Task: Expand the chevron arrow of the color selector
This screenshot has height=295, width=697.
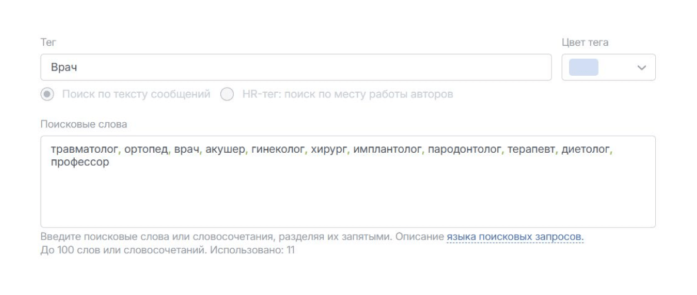Action: (x=642, y=68)
